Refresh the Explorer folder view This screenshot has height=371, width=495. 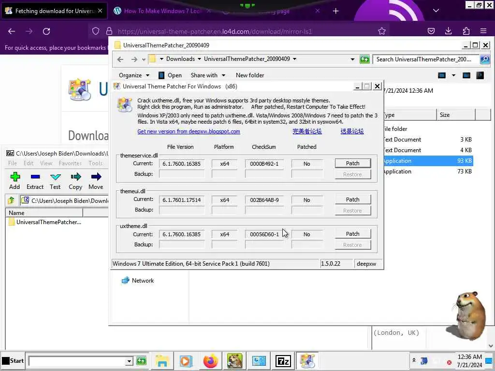tap(364, 59)
